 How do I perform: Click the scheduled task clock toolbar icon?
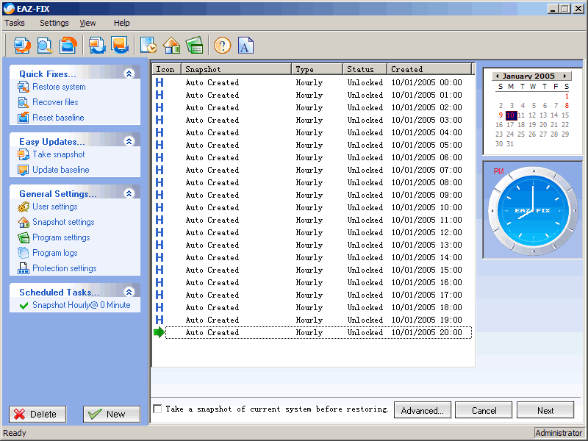pyautogui.click(x=148, y=46)
